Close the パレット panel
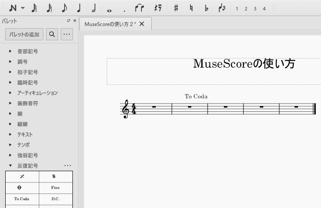 coord(75,20)
